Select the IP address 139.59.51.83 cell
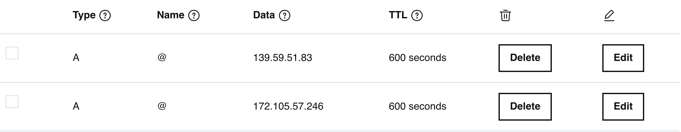681x132 pixels. tap(282, 58)
